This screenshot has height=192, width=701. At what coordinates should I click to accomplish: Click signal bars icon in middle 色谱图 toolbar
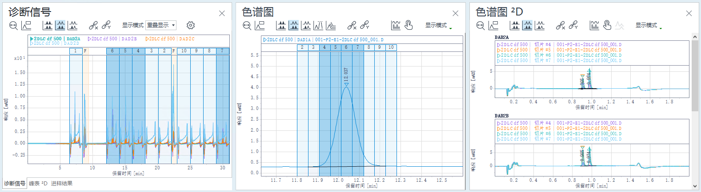tap(396, 25)
